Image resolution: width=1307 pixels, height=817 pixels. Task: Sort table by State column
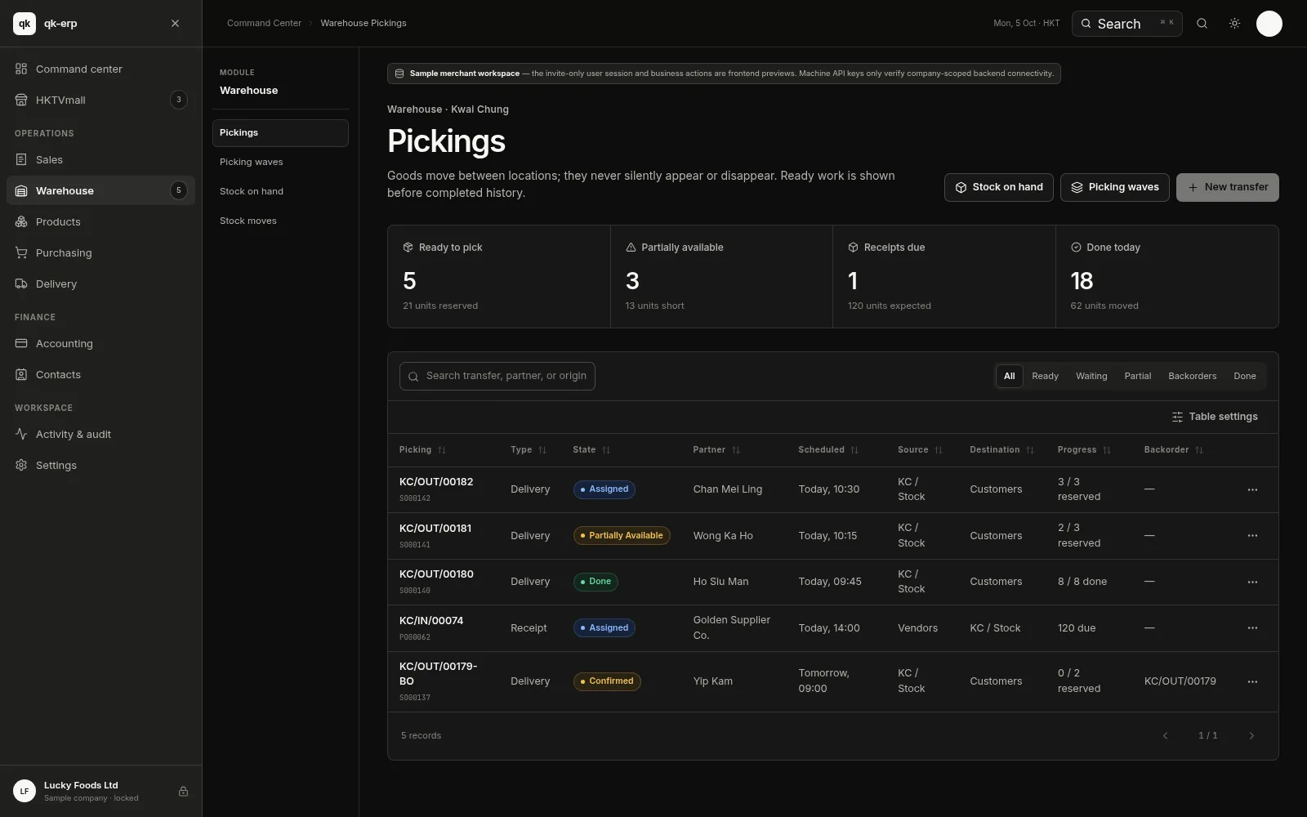tap(591, 450)
